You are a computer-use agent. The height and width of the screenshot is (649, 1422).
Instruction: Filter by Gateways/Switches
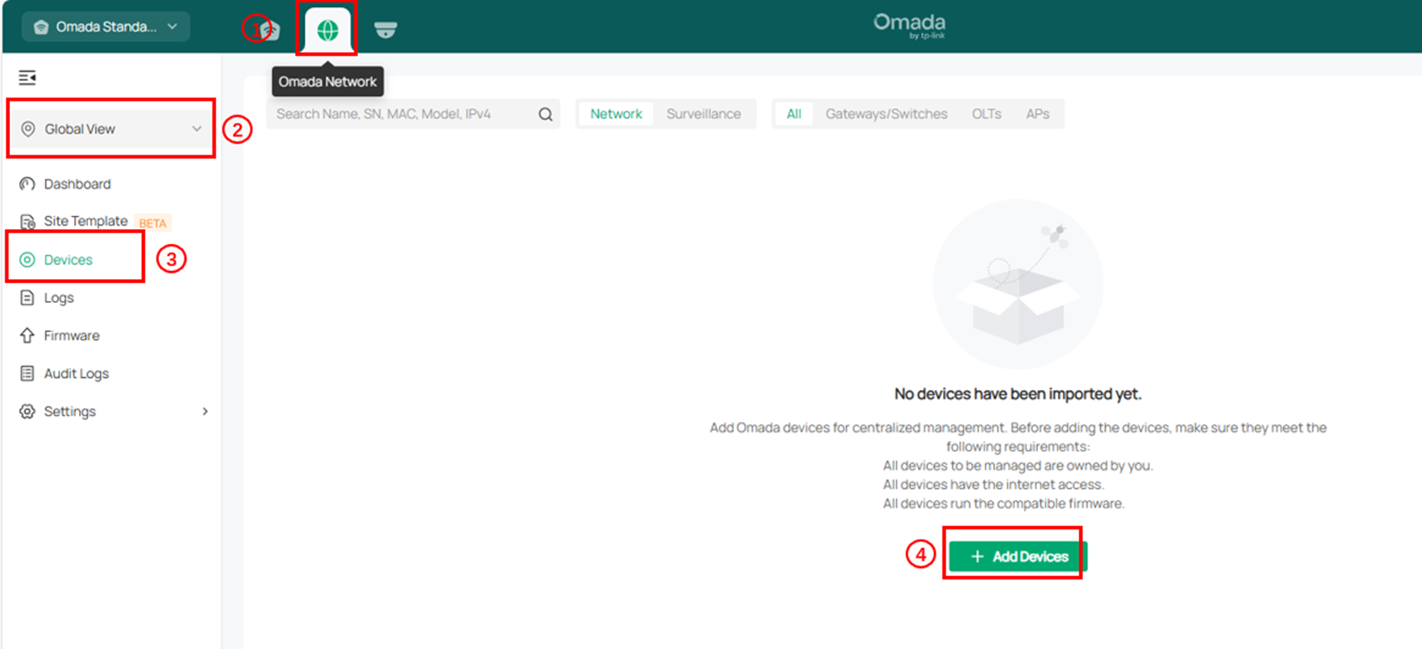click(x=886, y=114)
